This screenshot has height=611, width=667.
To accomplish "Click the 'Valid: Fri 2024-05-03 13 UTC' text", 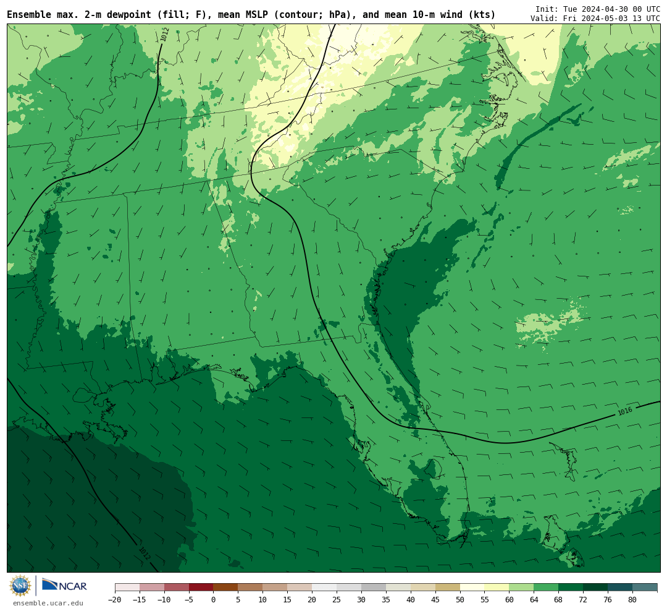I will [595, 19].
